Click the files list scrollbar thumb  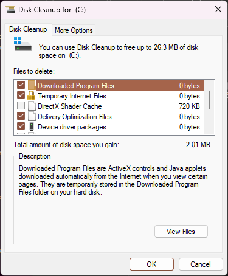[209, 100]
